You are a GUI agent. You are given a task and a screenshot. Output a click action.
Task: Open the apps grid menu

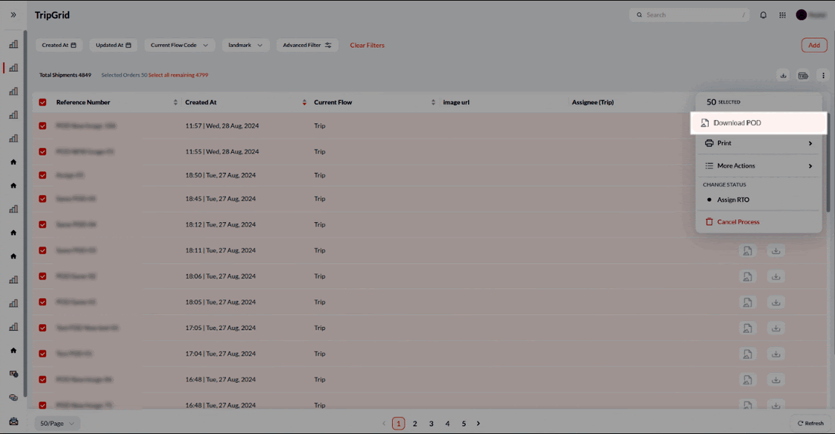pos(782,15)
